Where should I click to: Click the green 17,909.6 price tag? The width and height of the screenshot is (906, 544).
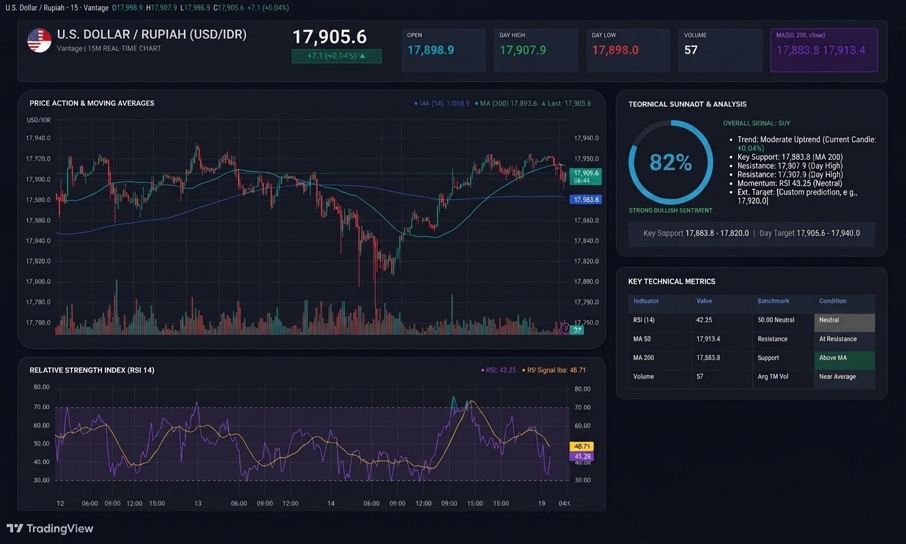[586, 177]
